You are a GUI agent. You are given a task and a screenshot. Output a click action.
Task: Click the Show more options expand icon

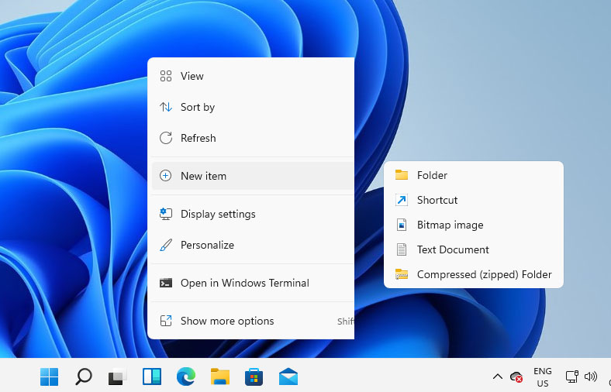166,321
